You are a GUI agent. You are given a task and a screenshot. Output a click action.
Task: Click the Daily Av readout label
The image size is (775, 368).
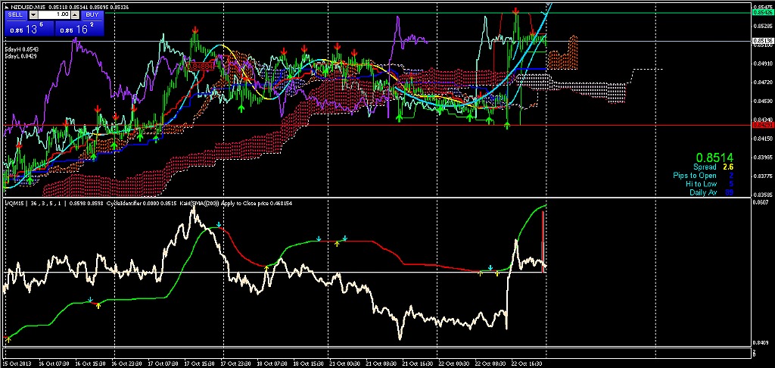[704, 193]
